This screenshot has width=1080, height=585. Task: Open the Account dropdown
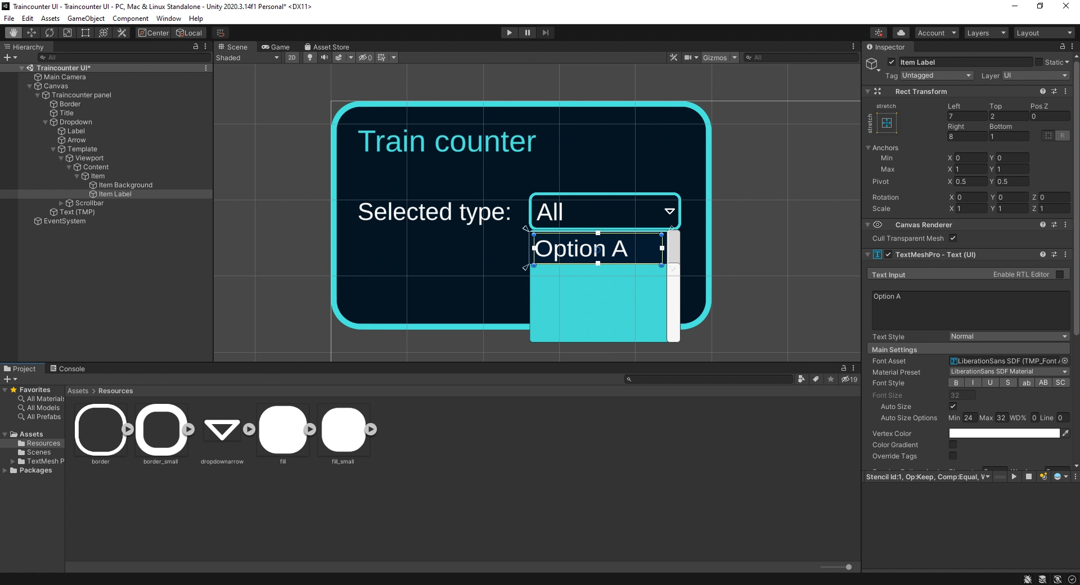[x=937, y=33]
